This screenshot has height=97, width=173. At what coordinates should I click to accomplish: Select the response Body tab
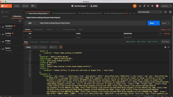26,42
